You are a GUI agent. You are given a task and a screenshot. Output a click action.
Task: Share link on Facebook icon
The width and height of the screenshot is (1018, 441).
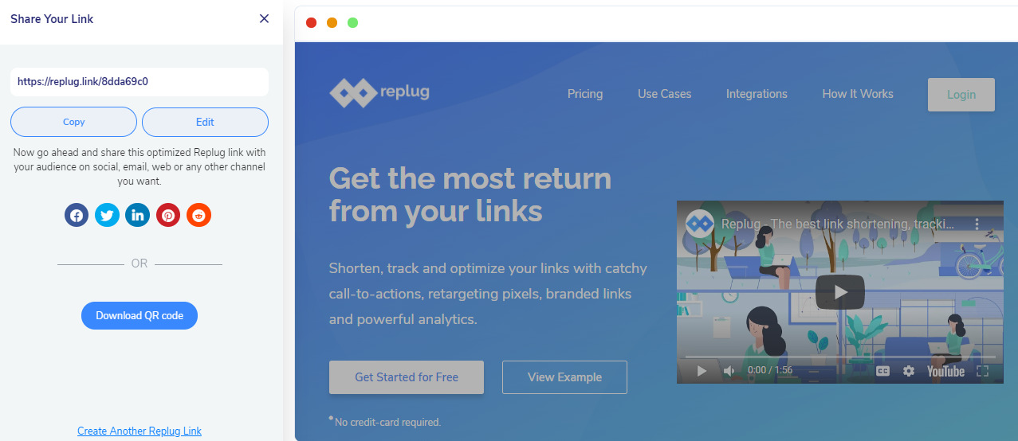click(77, 215)
